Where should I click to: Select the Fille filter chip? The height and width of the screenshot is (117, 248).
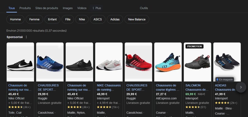(68, 19)
